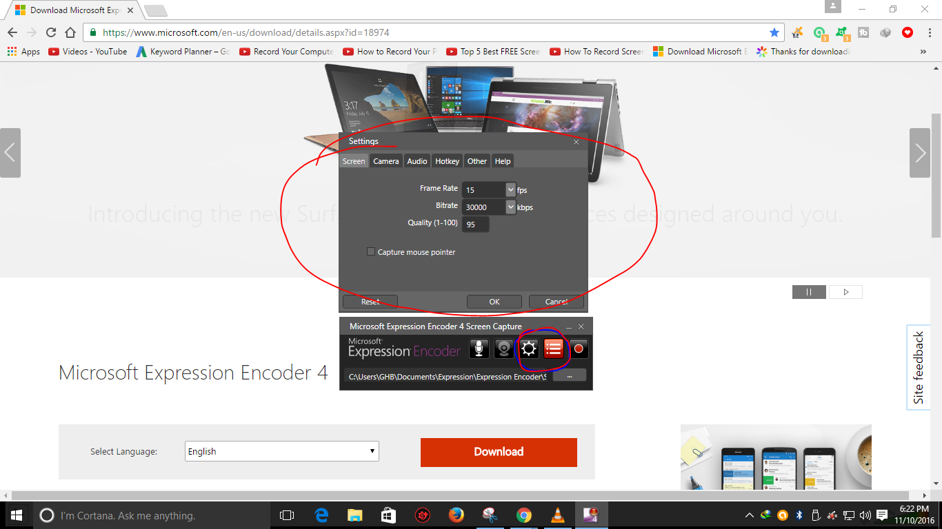
Task: Open the Thanks for downloading bookmark
Action: [x=804, y=52]
